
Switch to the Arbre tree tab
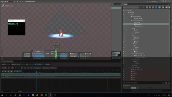124,4
